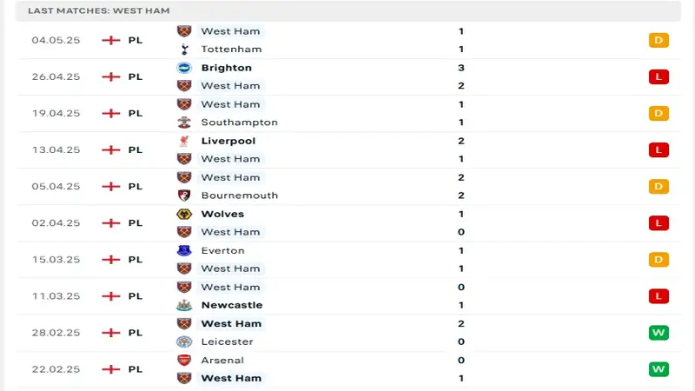Click the Liverpool club crest icon
The height and width of the screenshot is (391, 695).
[x=183, y=141]
